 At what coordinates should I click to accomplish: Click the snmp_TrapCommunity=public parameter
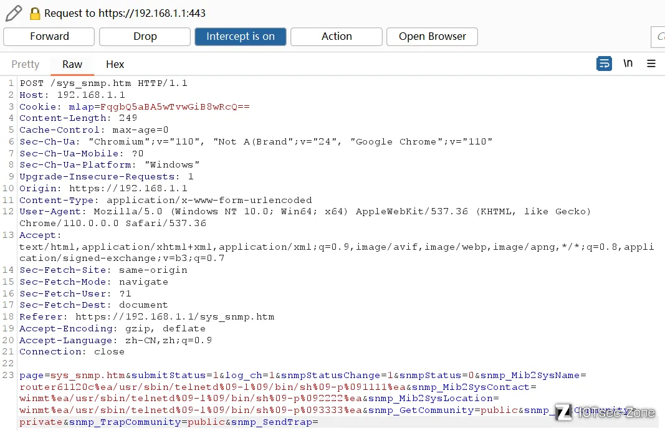pyautogui.click(x=147, y=422)
